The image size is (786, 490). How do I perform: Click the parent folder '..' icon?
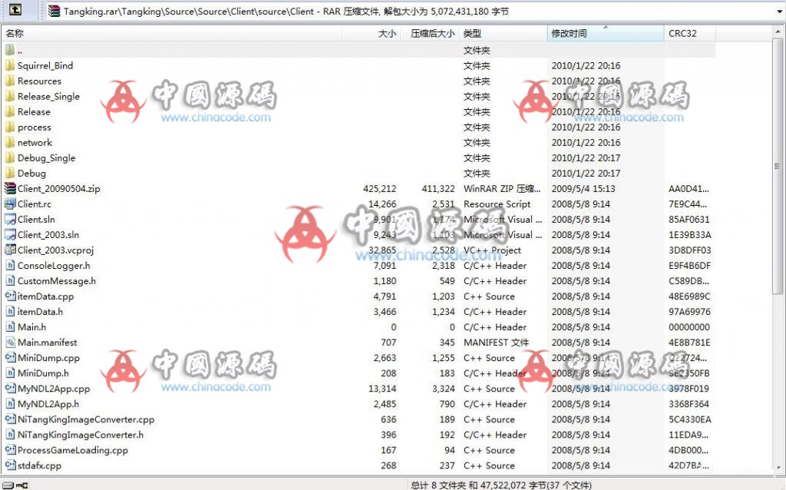tap(9, 50)
